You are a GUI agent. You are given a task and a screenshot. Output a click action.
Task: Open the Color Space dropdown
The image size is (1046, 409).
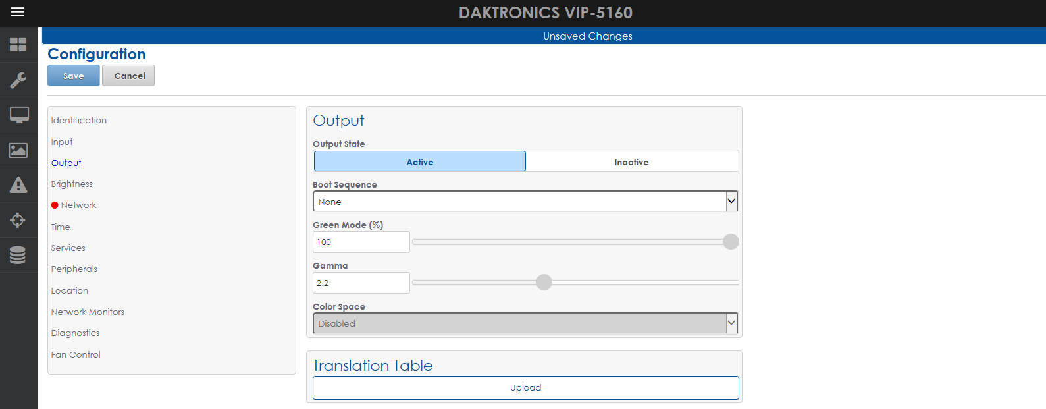525,323
